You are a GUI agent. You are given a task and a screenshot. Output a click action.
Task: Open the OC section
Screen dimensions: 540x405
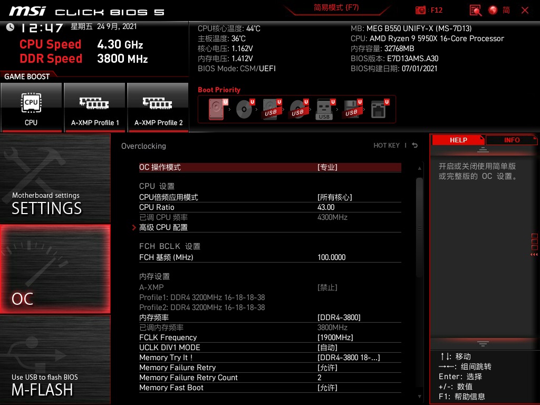tap(55, 269)
